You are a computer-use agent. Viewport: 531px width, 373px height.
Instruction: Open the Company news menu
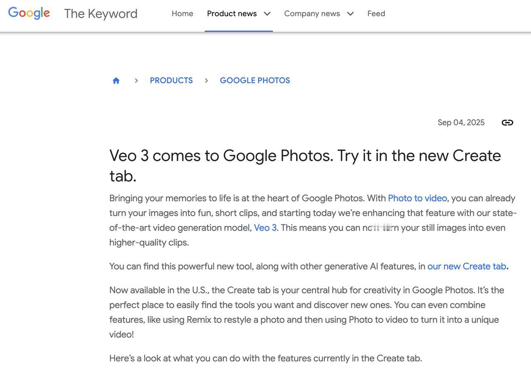point(312,13)
